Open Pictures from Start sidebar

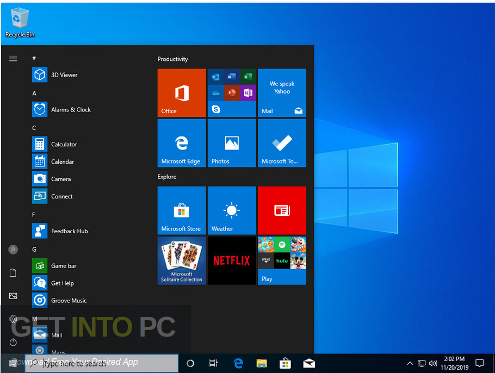(x=13, y=296)
